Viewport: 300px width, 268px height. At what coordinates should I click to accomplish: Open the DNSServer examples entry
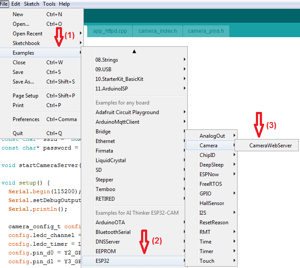pyautogui.click(x=134, y=242)
